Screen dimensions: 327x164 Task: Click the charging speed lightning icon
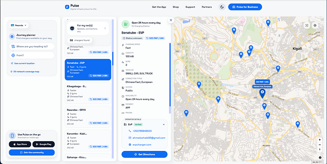coord(123,45)
